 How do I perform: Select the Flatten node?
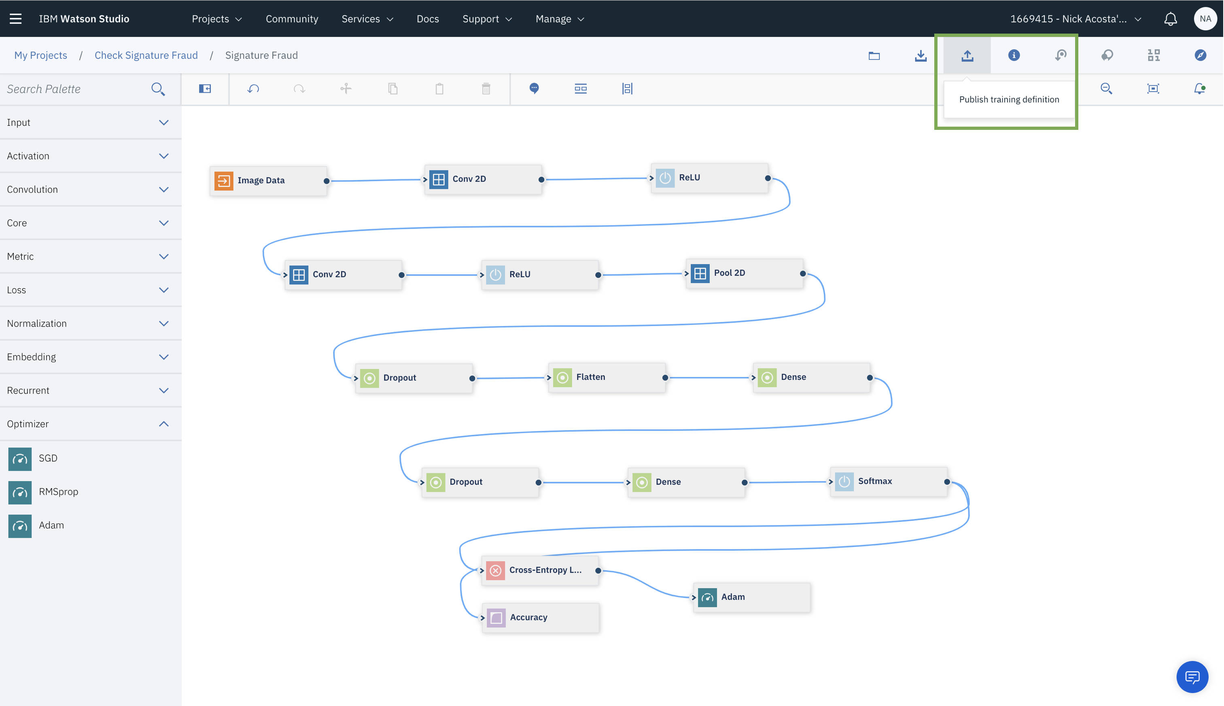[607, 378]
